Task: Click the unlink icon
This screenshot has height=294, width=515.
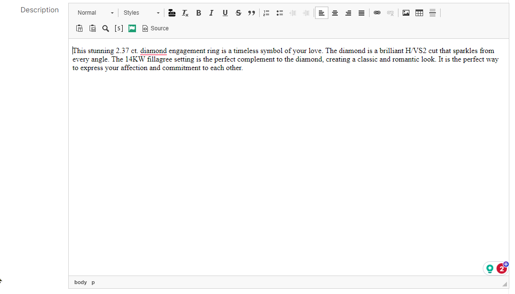Action: [390, 13]
